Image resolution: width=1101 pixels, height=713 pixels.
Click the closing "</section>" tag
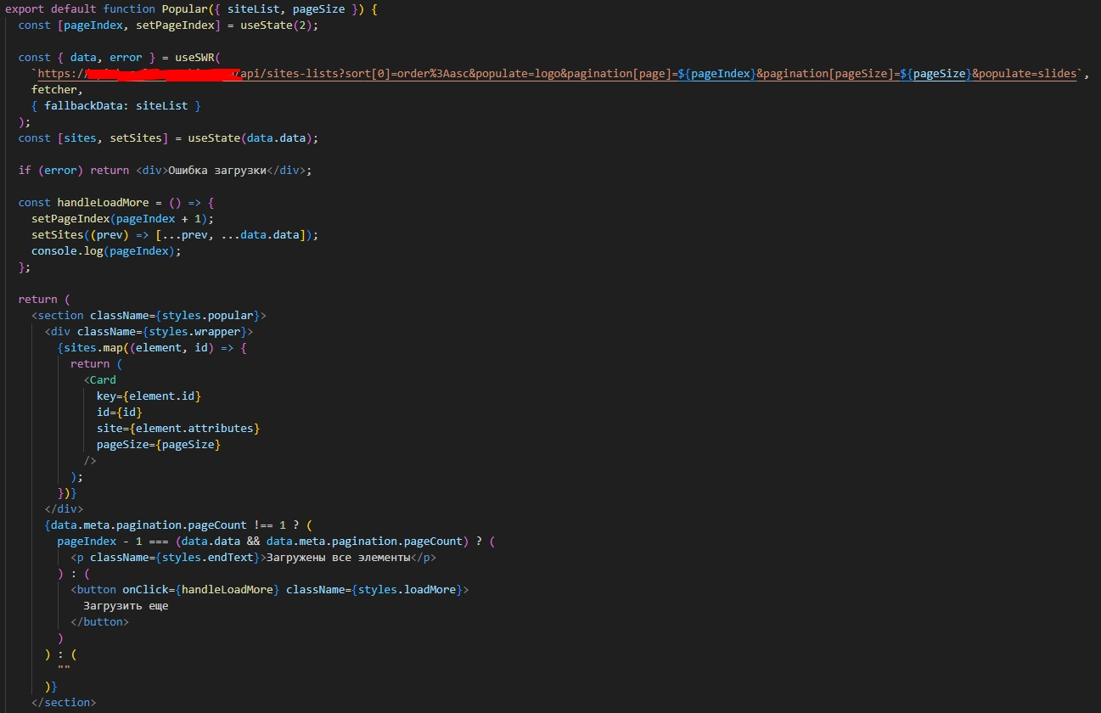pyautogui.click(x=64, y=702)
